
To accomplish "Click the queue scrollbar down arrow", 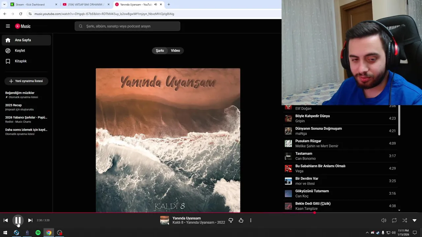I will [399, 210].
